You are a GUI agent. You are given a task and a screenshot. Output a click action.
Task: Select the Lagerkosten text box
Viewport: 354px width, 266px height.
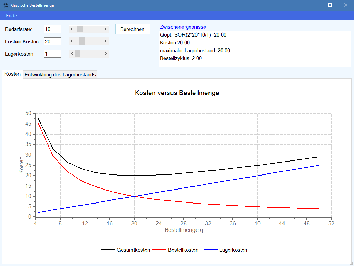[52, 54]
